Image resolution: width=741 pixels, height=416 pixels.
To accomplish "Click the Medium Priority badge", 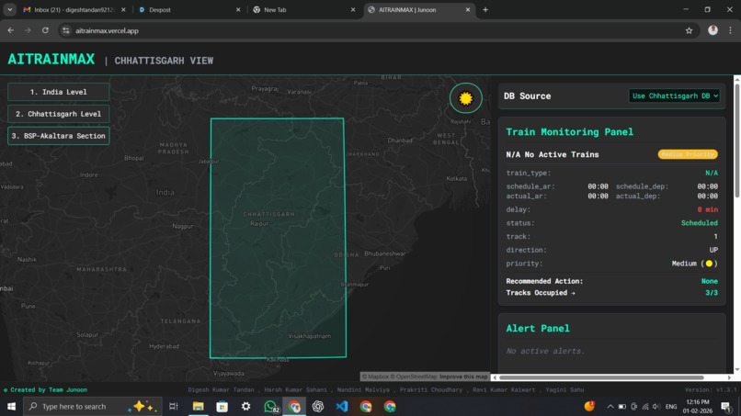I will click(x=688, y=154).
